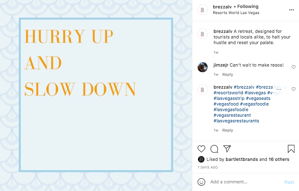The width and height of the screenshot is (299, 191).
Task: Save post with the bookmark icon
Action: [x=291, y=149]
